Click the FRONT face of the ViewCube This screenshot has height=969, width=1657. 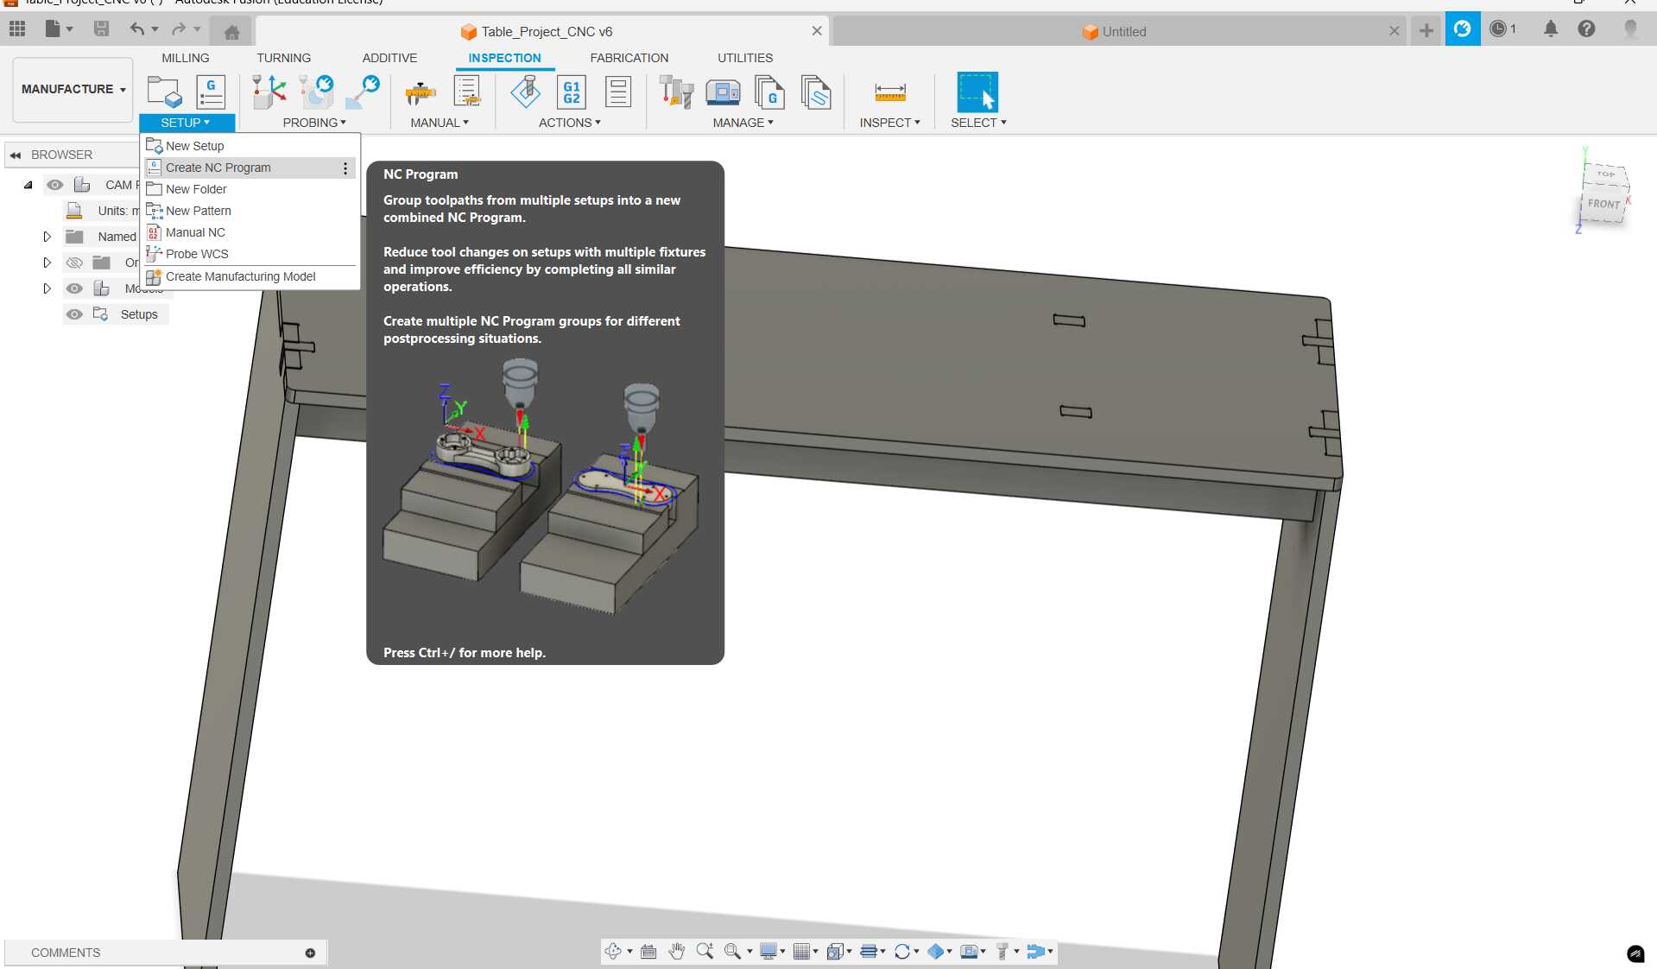(1603, 204)
